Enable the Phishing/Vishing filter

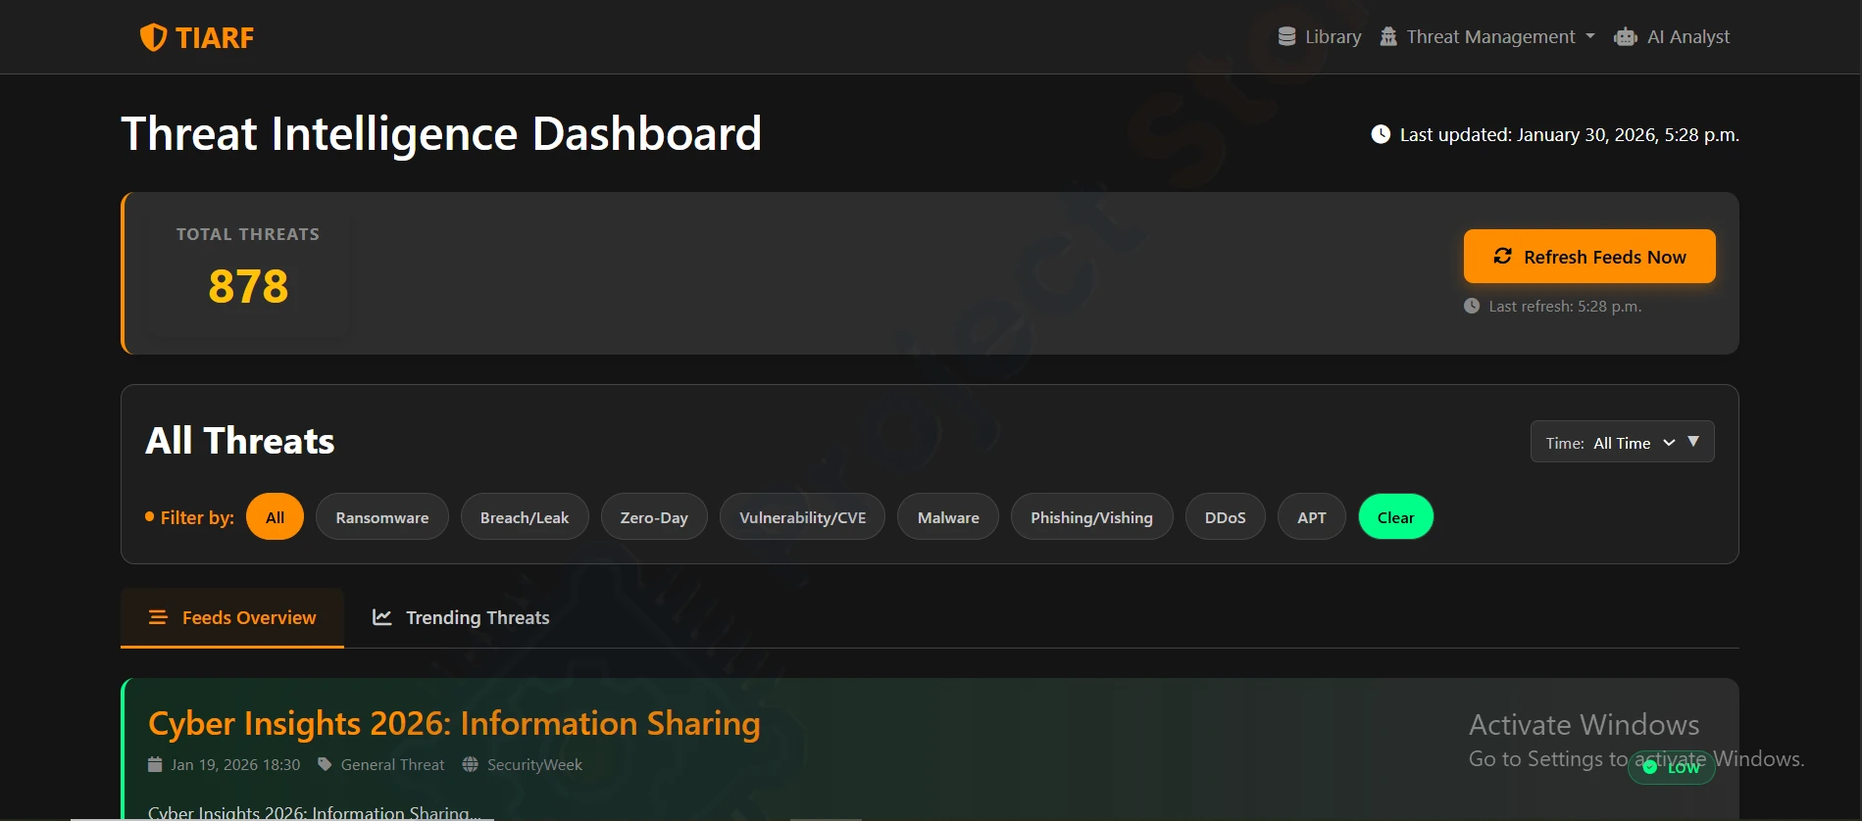[1090, 517]
